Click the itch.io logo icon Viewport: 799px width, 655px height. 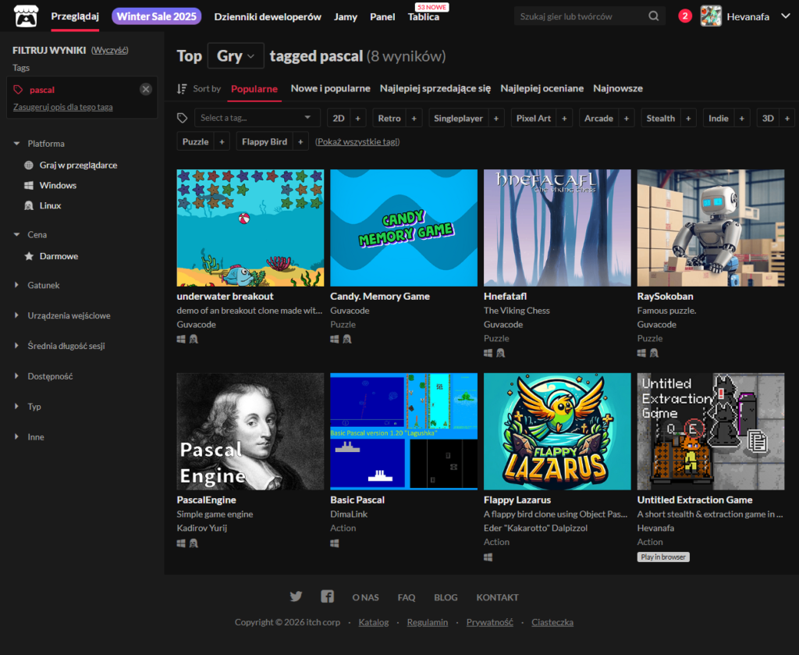click(x=27, y=16)
